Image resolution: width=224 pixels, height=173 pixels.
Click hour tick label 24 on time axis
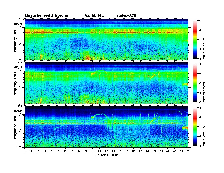pyautogui.click(x=188, y=151)
